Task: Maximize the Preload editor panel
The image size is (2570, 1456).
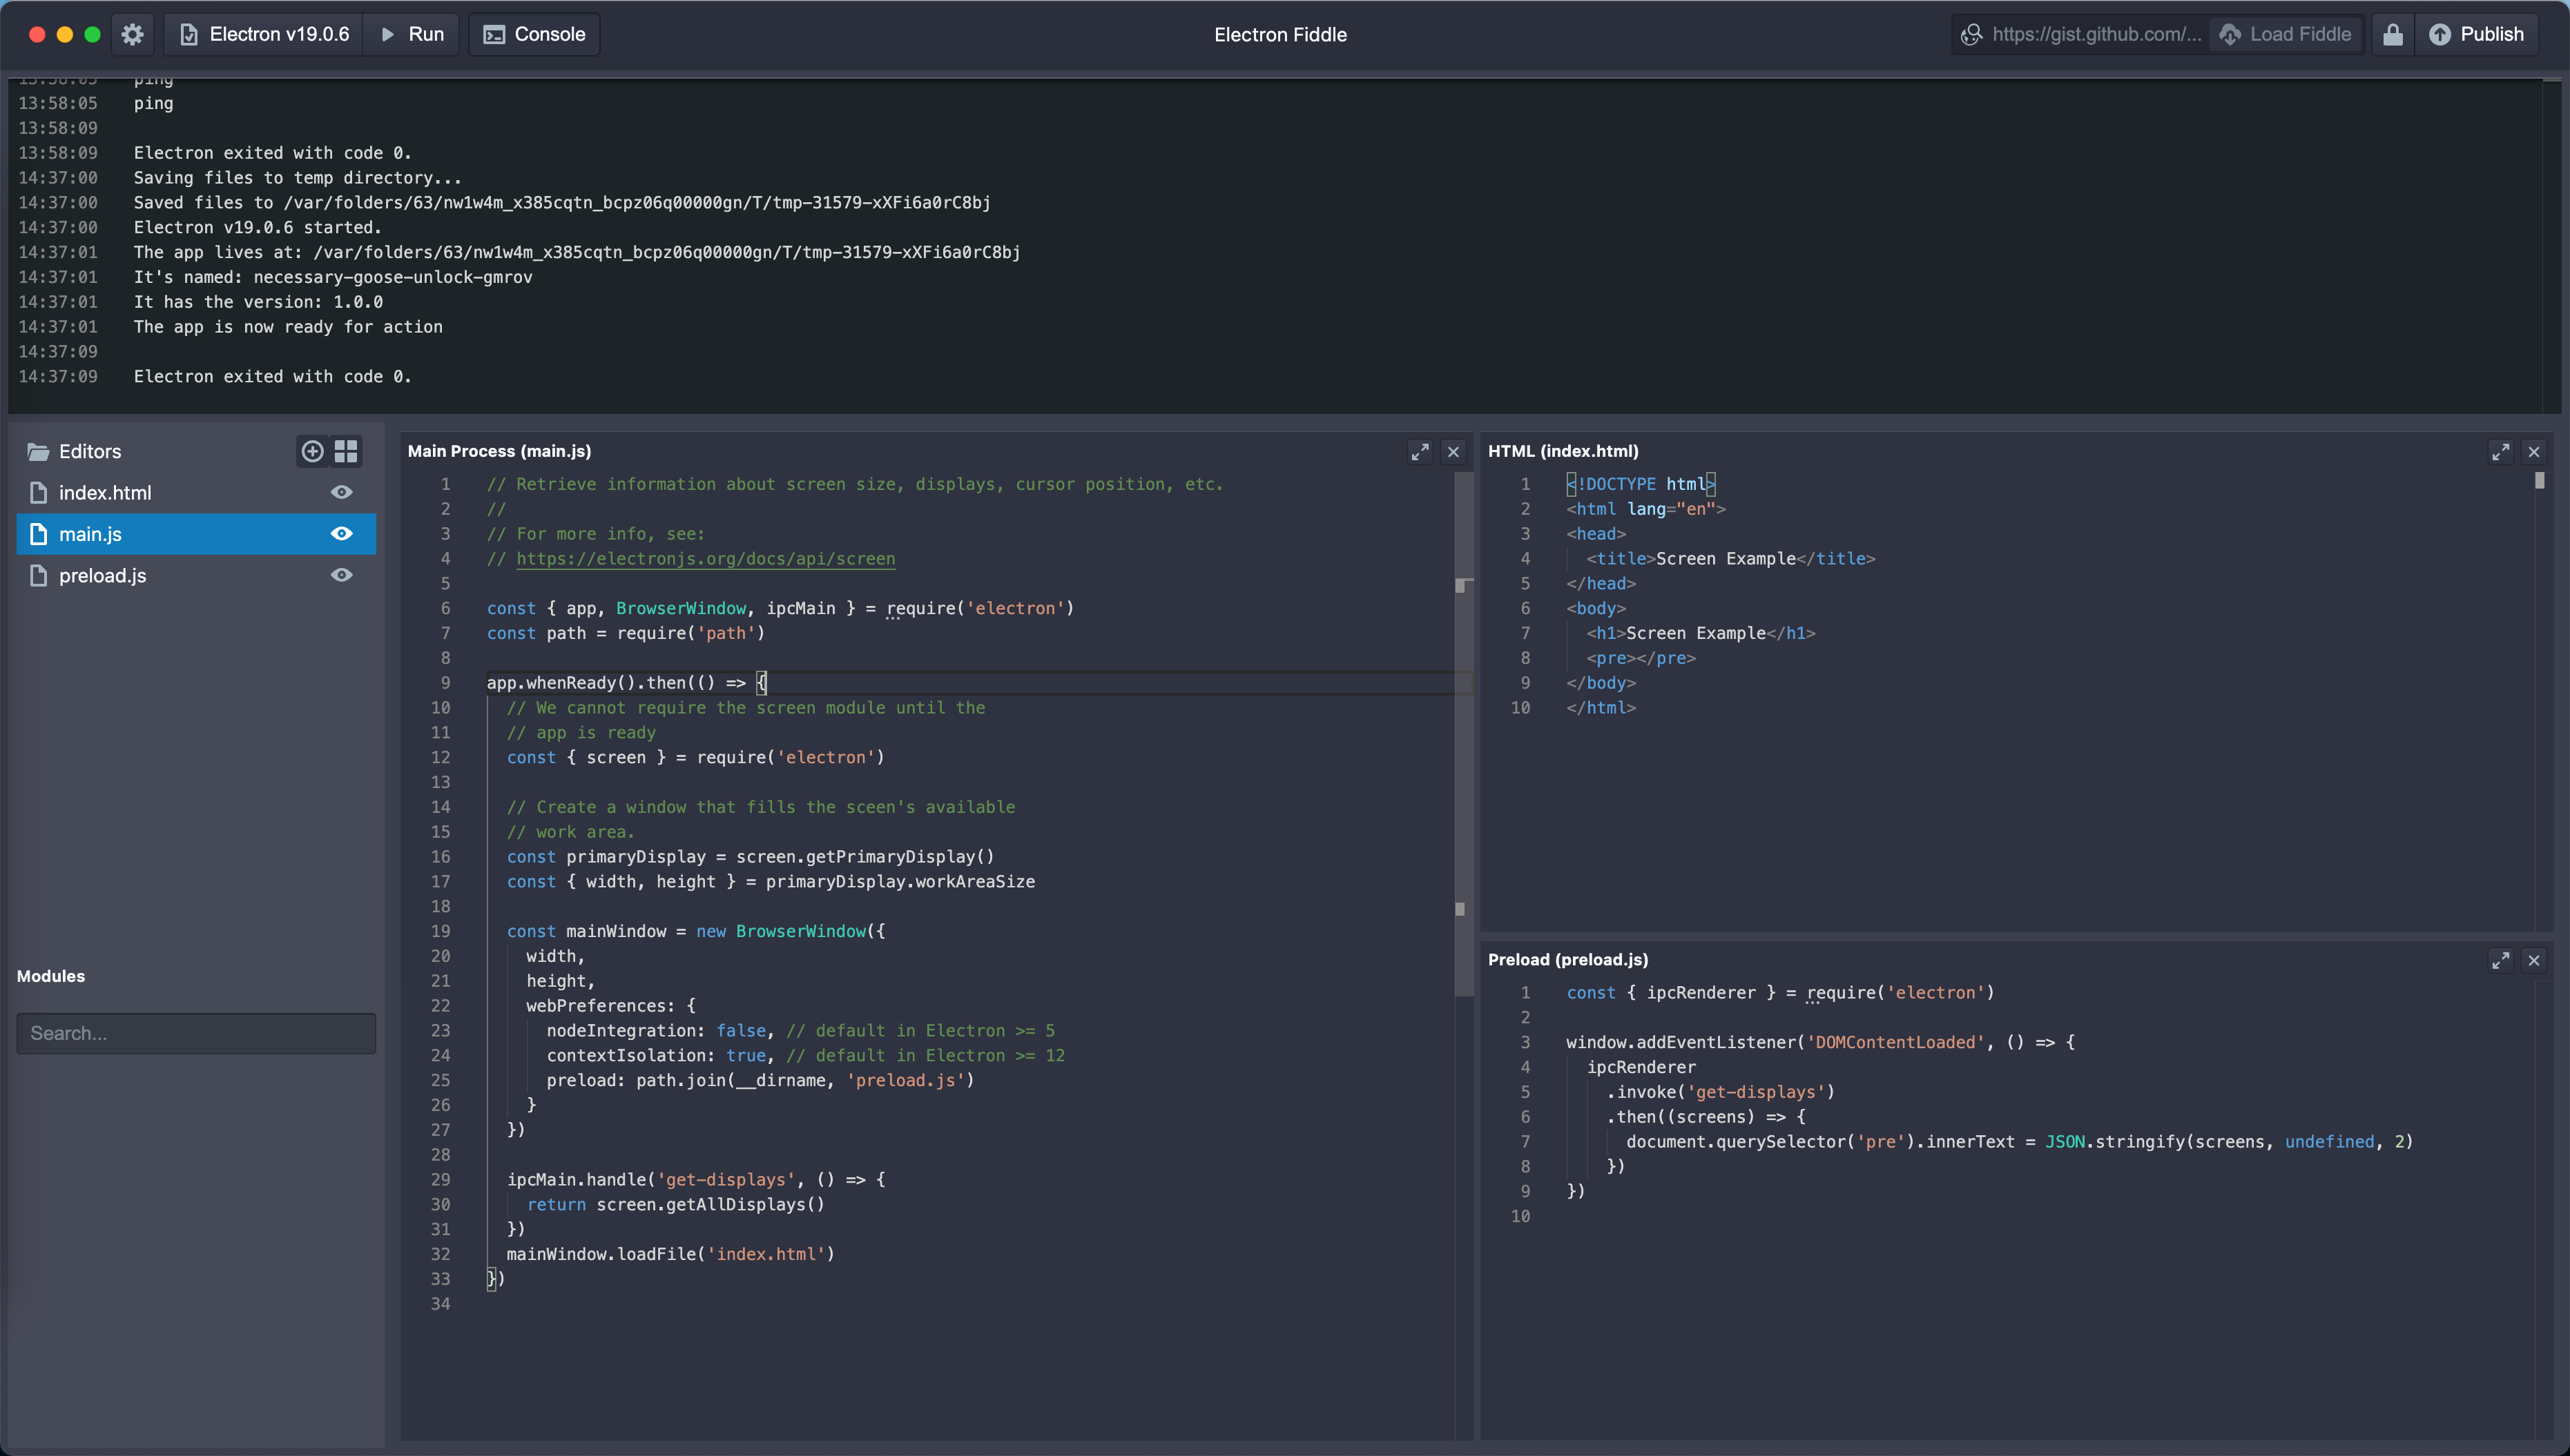Action: point(2500,960)
